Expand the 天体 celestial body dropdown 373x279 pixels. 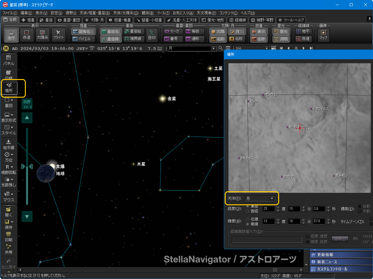(x=272, y=198)
